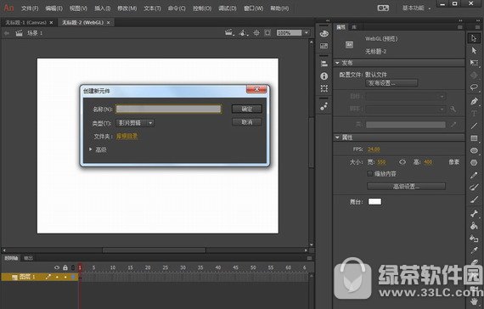Click the 高级设置... button
Viewport: 484px width, 309px height.
point(406,186)
